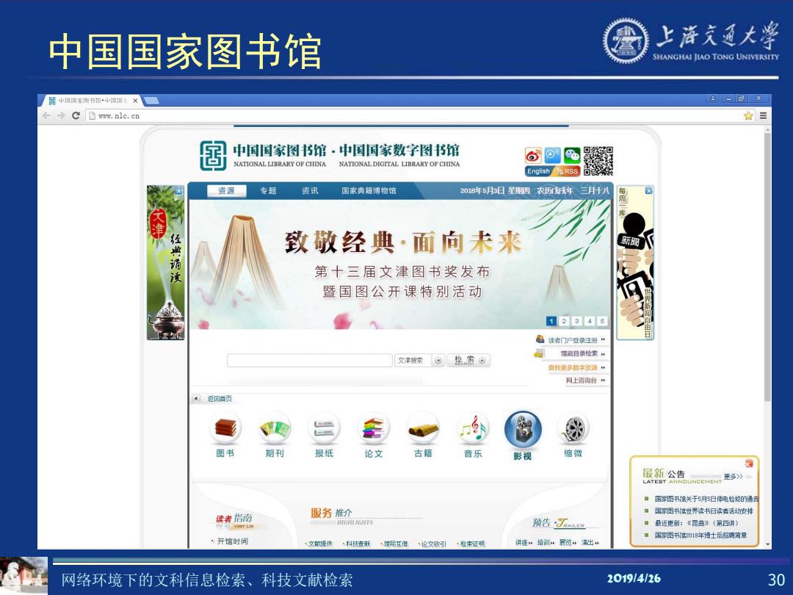Screen dimensions: 793x595
Task: Click the green WeChat icon
Action: (572, 155)
